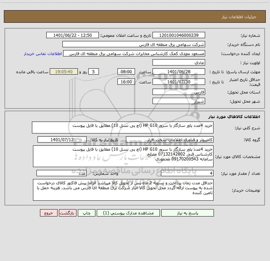Open 'اطلاعات تماس خریدار' link
This screenshot has width=270, height=261.
pyautogui.click(x=43, y=54)
